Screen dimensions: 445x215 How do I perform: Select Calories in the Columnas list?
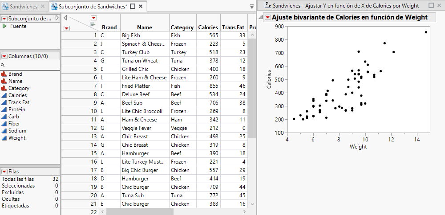(x=18, y=95)
